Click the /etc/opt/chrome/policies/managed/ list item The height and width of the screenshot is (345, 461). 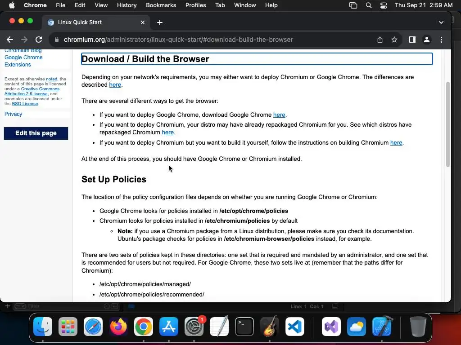(x=145, y=284)
